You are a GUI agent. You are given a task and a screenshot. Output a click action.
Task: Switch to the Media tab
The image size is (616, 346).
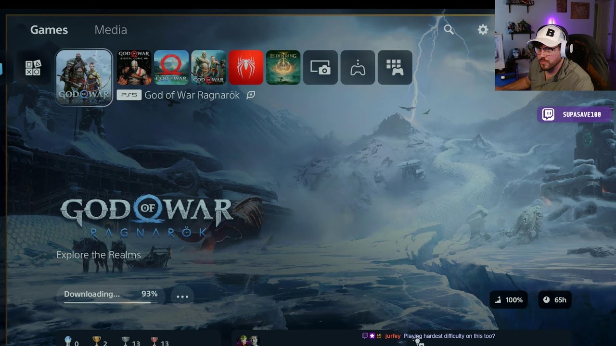(111, 30)
